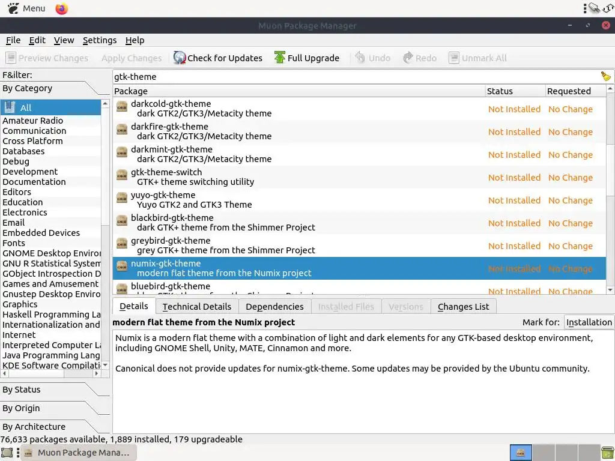
Task: Click the yuyo-gtk-theme package icon
Action: click(x=122, y=197)
